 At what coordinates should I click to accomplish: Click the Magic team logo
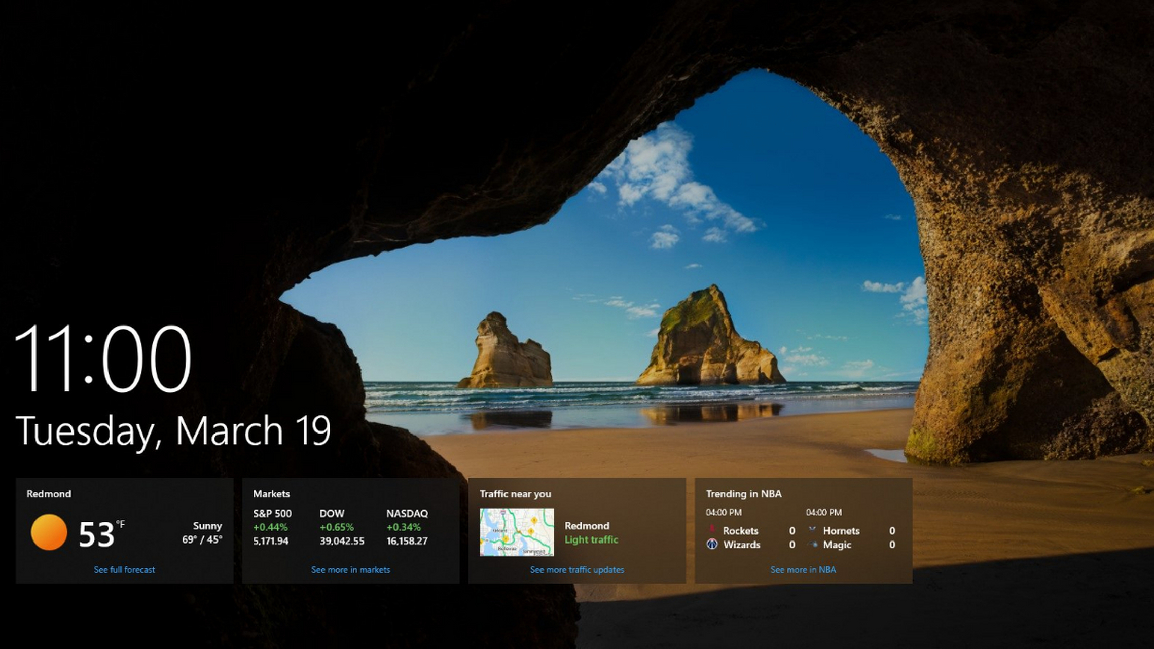click(812, 545)
